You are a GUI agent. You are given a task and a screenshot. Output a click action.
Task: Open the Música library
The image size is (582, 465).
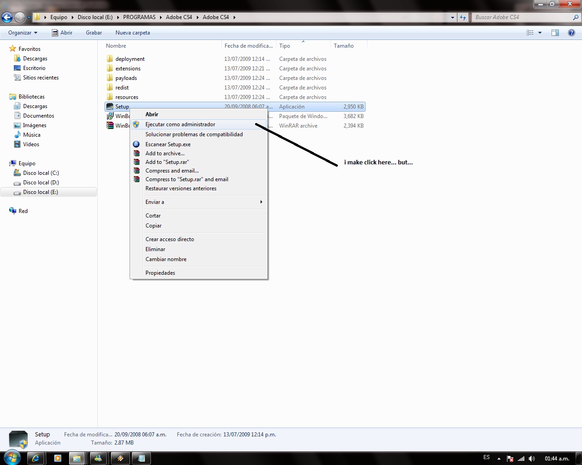tap(32, 135)
